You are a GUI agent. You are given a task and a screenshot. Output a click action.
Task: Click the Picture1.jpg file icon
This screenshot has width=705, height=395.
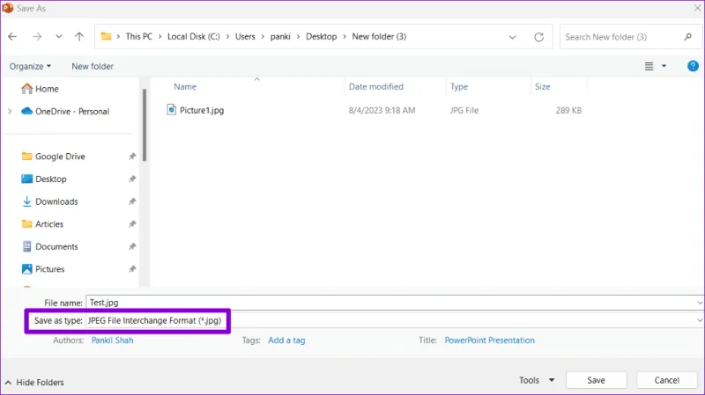171,109
